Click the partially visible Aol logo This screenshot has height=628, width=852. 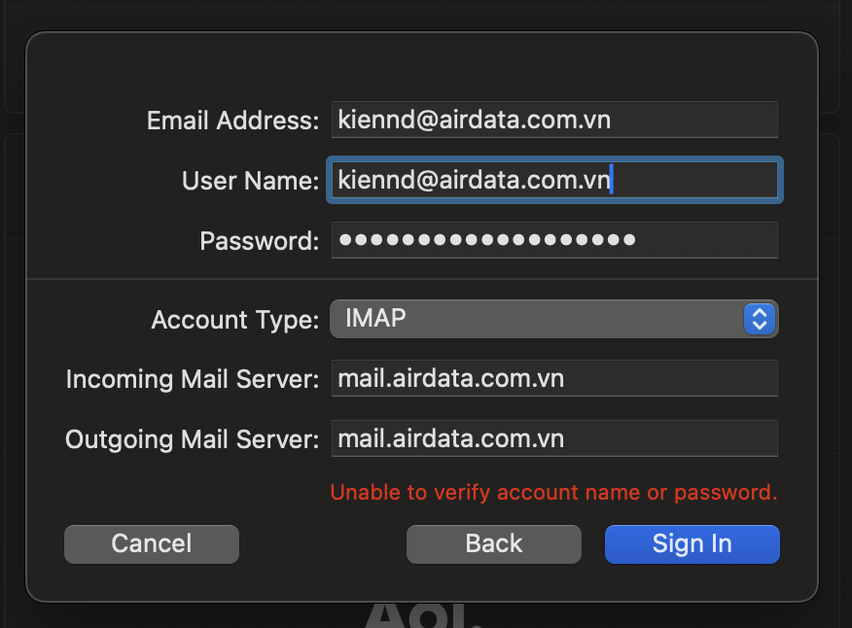click(x=423, y=614)
